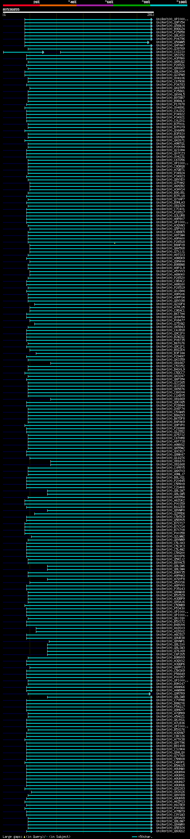Select the UniRef100_P26520 label
Image resolution: width=190 pixels, height=839 pixels.
170,278
